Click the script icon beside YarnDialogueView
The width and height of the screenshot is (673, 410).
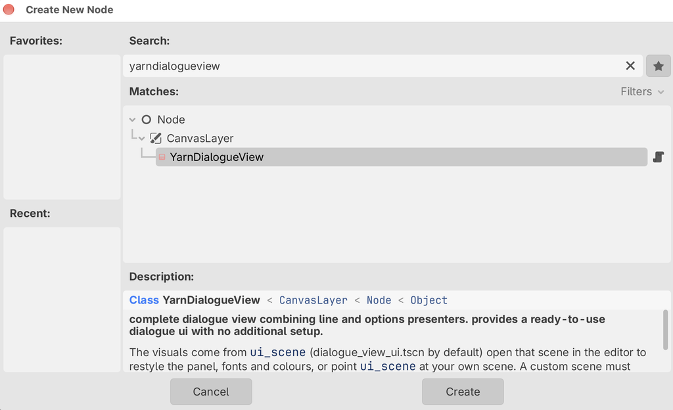pos(659,157)
